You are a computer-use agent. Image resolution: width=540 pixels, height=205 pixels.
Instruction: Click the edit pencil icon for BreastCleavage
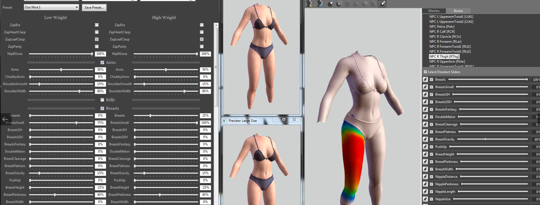tap(425, 125)
